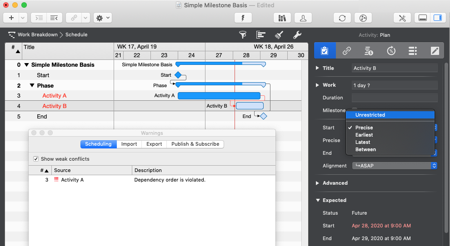Toggle Show weak conflicts checkbox
This screenshot has width=450, height=246.
point(36,159)
